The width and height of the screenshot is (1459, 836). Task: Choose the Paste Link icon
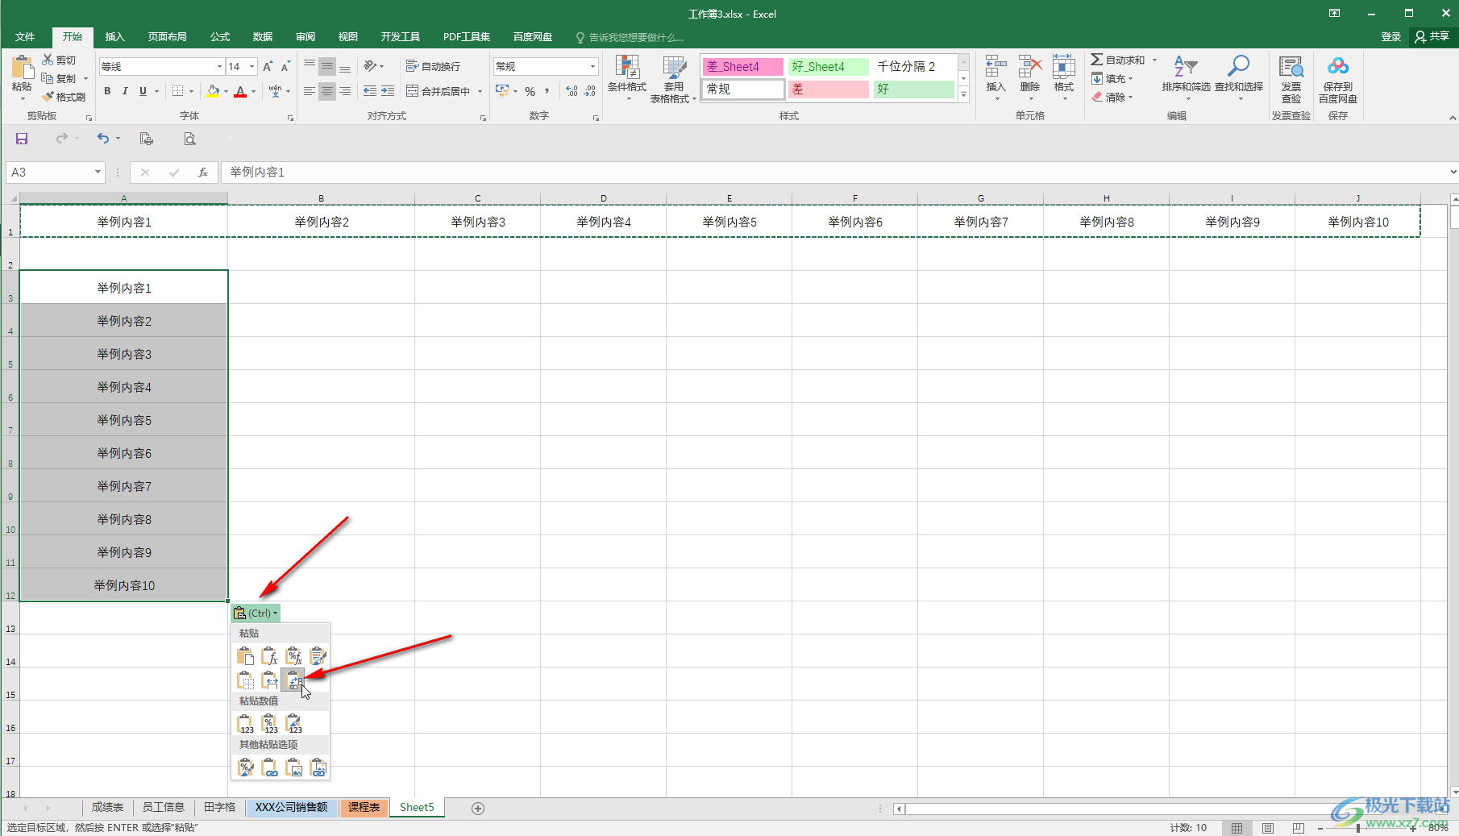click(270, 767)
